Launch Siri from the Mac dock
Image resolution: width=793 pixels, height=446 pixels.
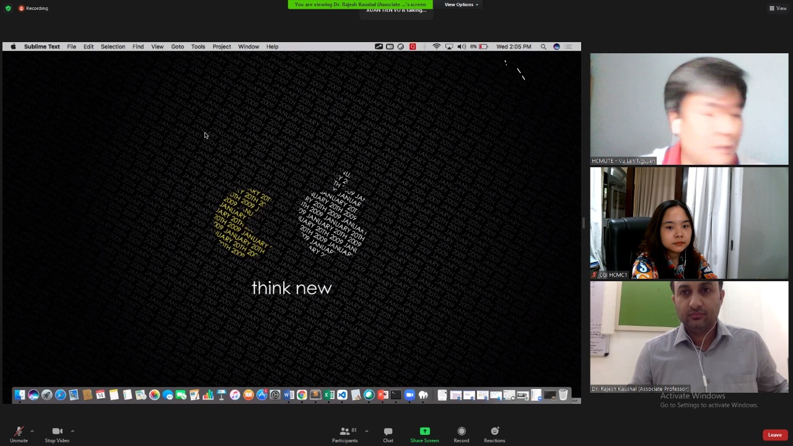tap(33, 395)
